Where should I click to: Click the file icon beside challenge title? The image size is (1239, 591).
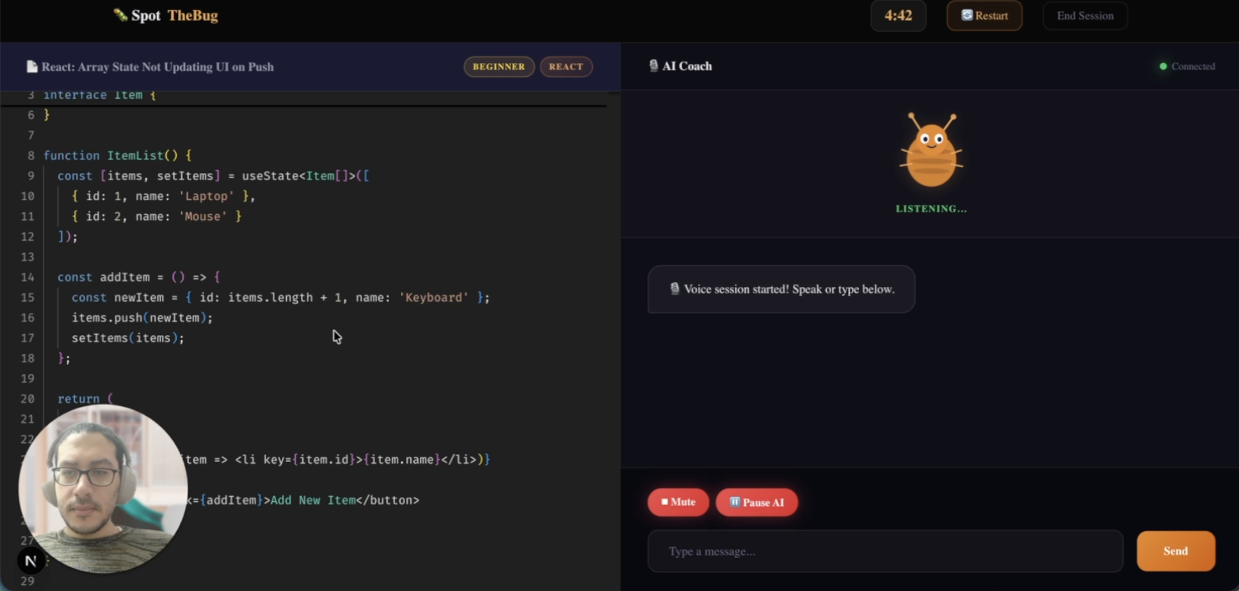tap(32, 67)
